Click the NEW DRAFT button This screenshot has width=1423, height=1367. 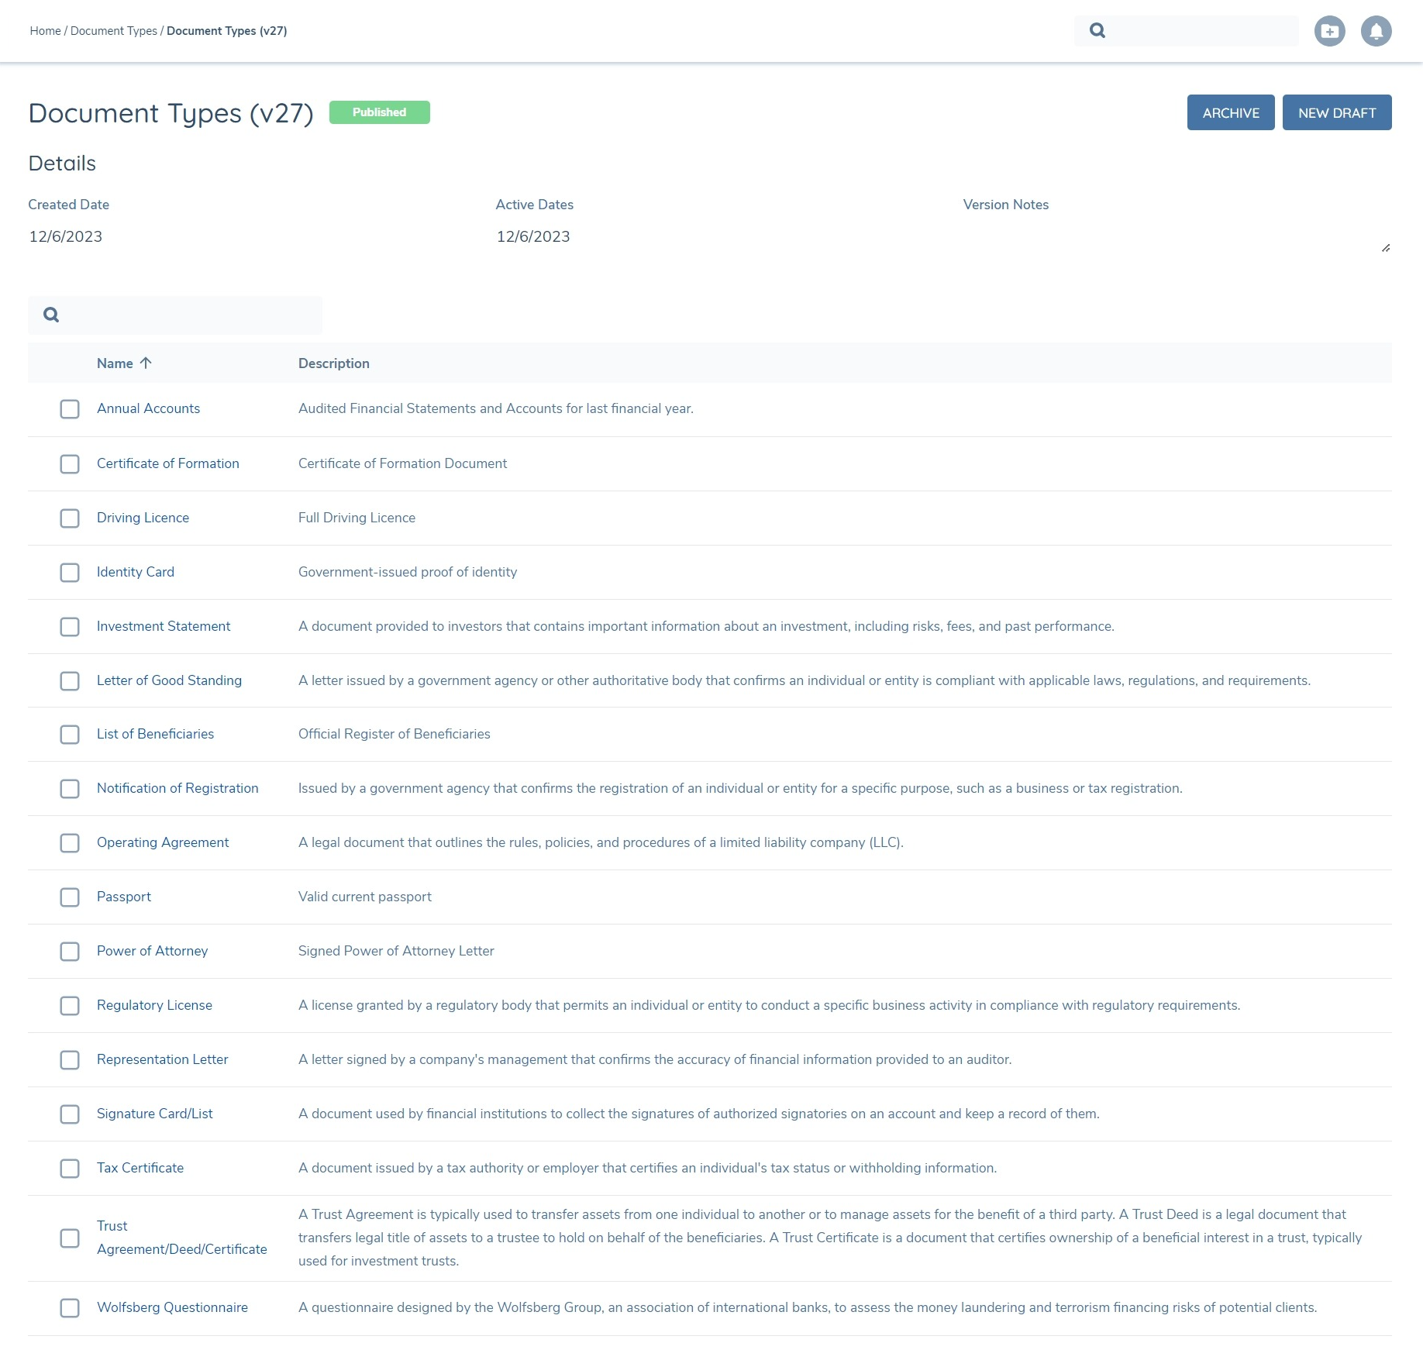point(1336,113)
